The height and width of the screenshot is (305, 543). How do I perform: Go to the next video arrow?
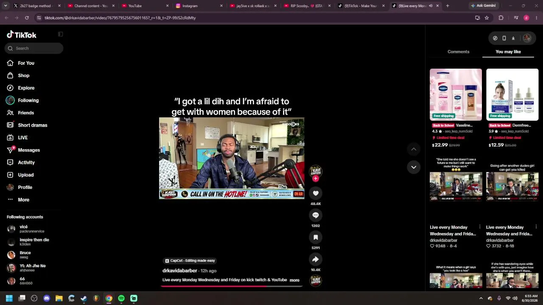414,167
